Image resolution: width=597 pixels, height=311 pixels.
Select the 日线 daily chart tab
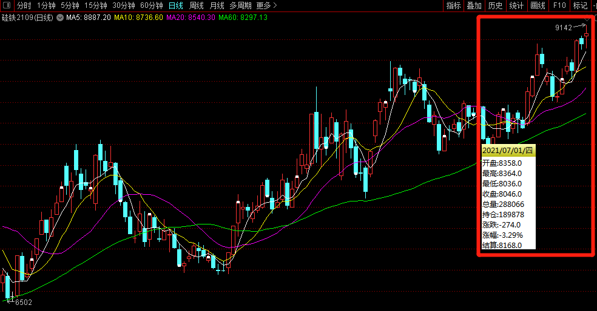[x=175, y=5]
